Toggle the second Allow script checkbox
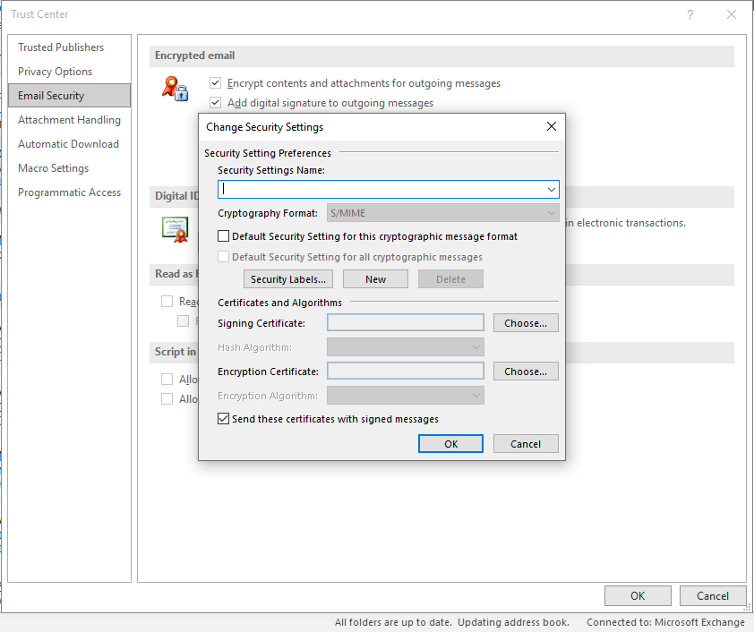754x632 pixels. tap(167, 399)
